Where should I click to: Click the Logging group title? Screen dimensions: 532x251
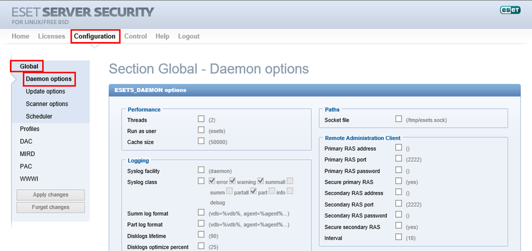138,161
